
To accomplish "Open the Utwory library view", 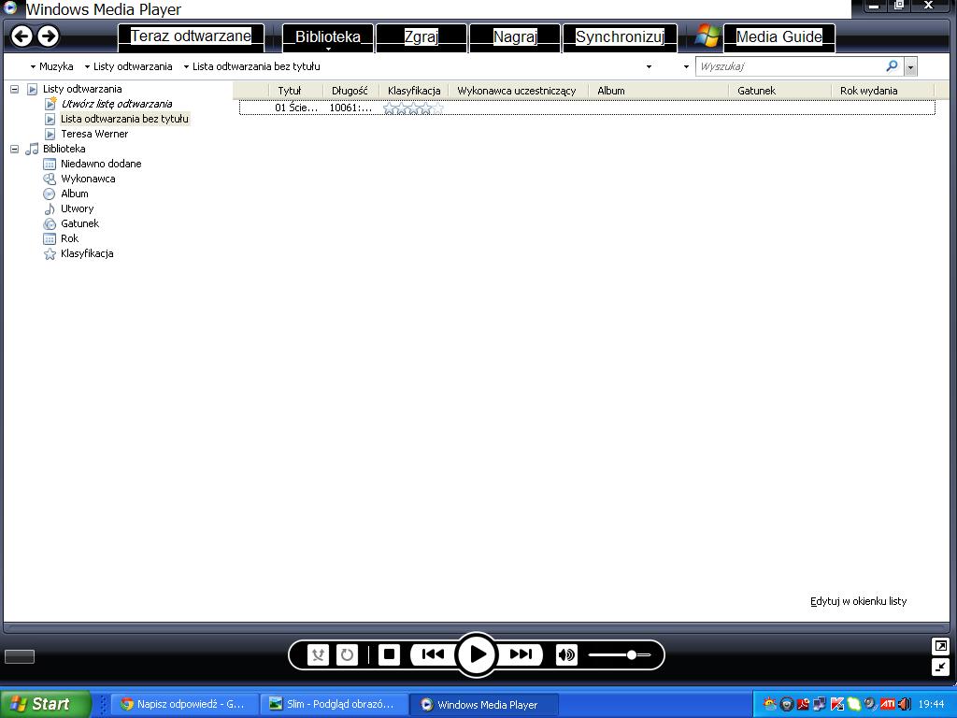I will click(x=77, y=208).
